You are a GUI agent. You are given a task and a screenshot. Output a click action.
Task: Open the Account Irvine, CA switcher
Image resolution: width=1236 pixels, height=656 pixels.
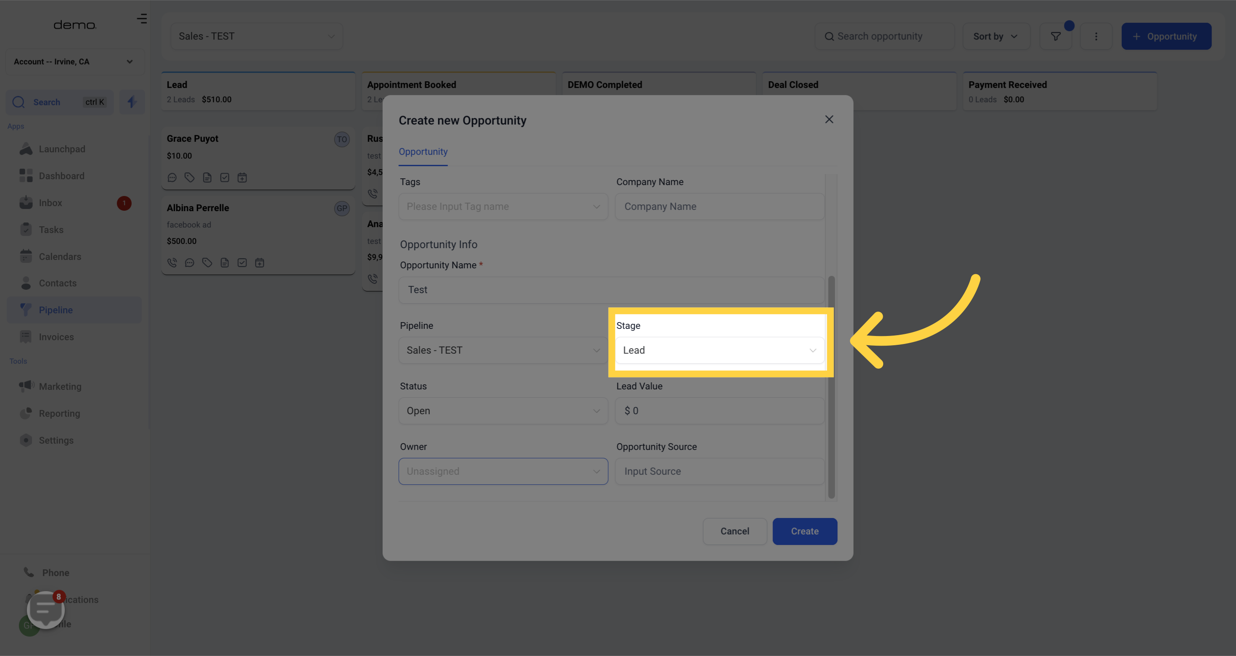[x=74, y=61]
